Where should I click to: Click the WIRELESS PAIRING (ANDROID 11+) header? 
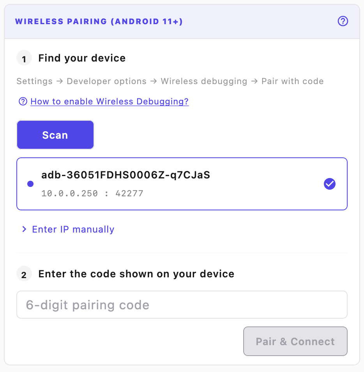pyautogui.click(x=99, y=21)
